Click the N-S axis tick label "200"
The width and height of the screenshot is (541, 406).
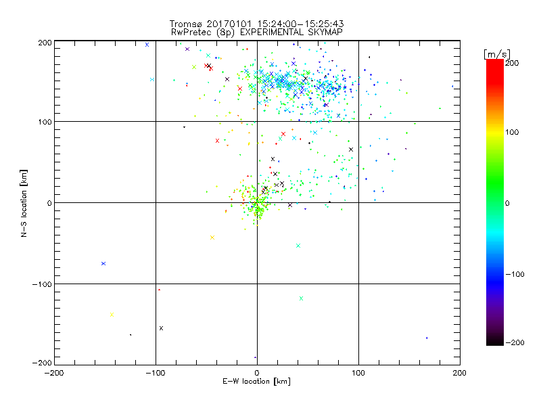coord(45,43)
